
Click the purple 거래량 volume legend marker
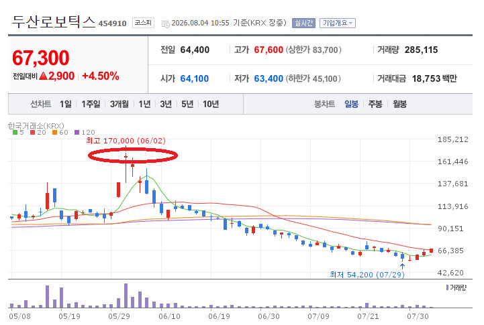click(447, 287)
